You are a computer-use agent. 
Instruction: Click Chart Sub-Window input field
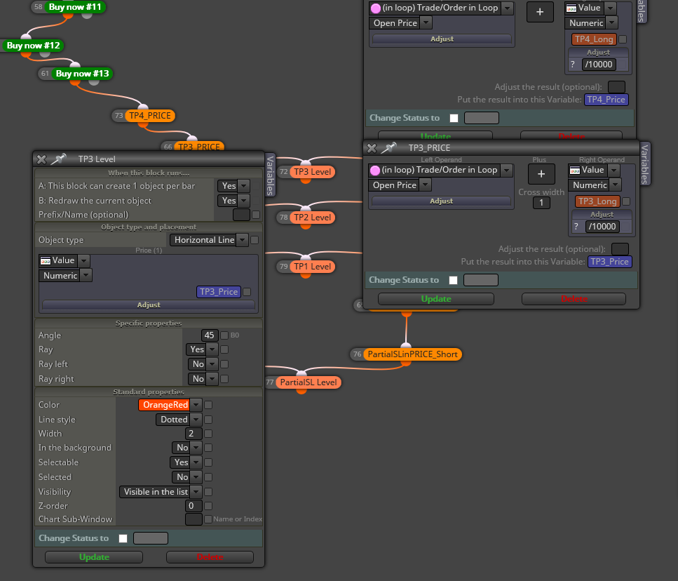pyautogui.click(x=194, y=519)
